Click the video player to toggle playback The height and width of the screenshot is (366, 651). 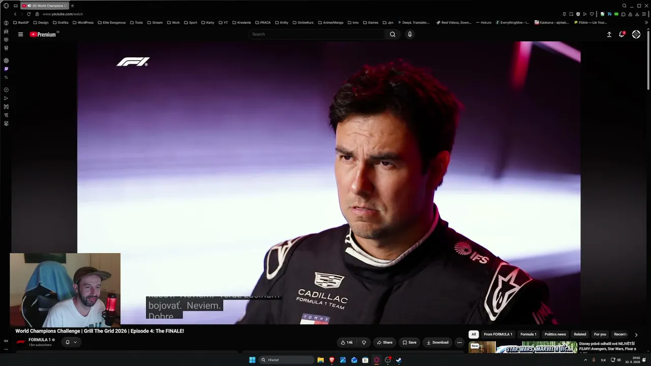pyautogui.click(x=329, y=183)
